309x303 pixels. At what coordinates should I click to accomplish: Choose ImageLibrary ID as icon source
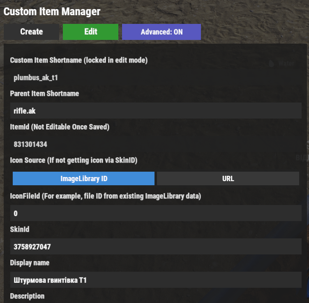83,178
